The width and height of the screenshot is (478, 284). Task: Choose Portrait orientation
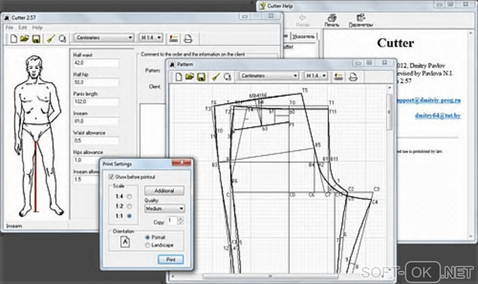[148, 237]
